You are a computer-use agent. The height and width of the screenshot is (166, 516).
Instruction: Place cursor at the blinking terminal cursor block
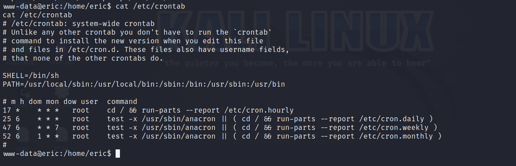click(117, 154)
